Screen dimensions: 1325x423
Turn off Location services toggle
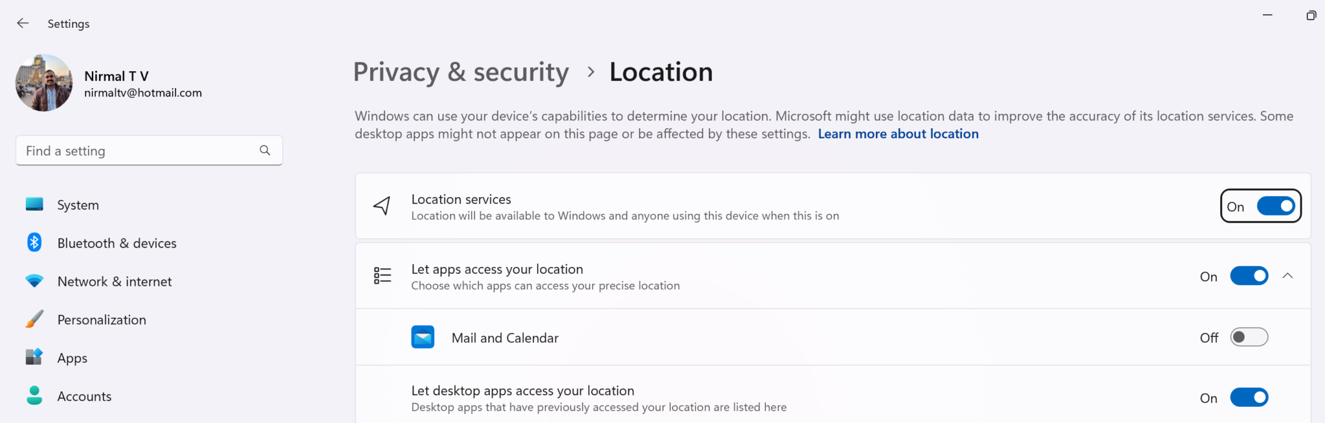coord(1276,206)
